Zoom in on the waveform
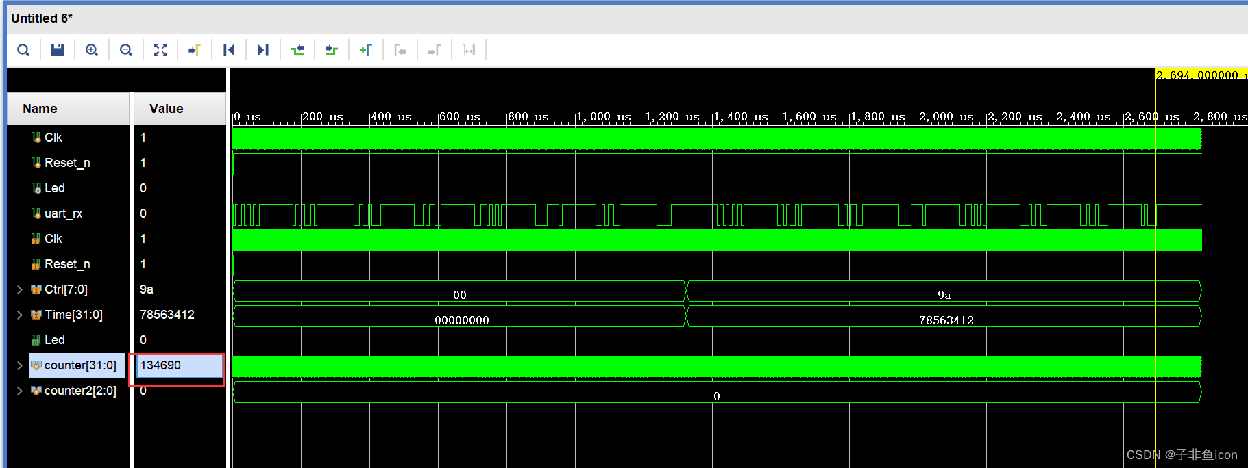 tap(92, 50)
